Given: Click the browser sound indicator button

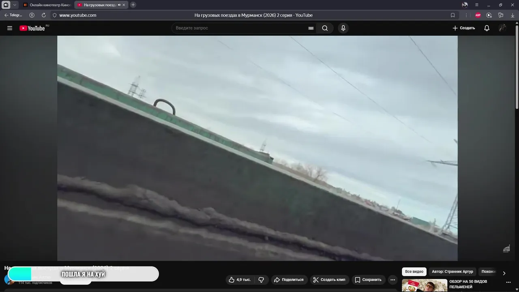Looking at the screenshot, I should click(6, 5).
